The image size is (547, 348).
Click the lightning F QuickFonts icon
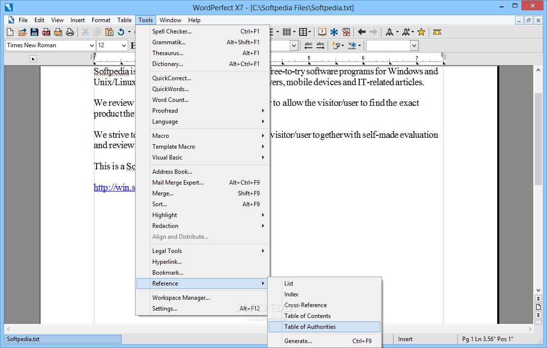(x=336, y=46)
